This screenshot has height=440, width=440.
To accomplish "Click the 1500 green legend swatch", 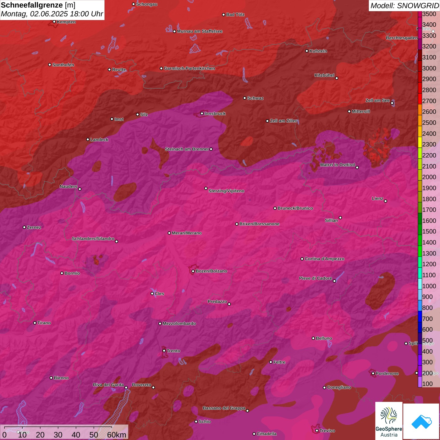I will 420,229.
